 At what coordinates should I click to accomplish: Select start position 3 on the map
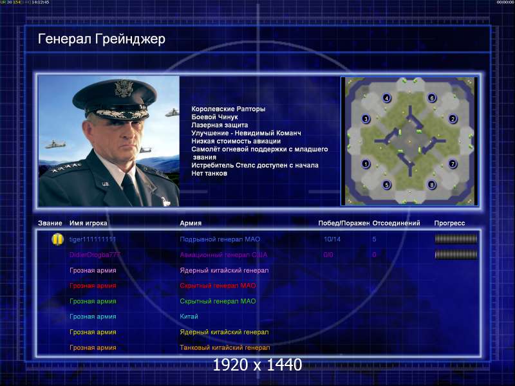pos(366,119)
